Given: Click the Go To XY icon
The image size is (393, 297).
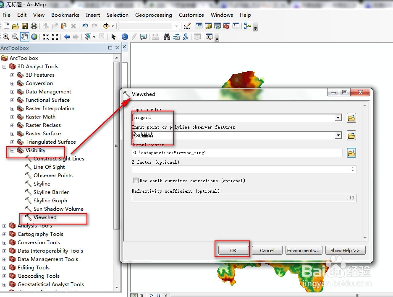Looking at the screenshot, I should pyautogui.click(x=186, y=37).
